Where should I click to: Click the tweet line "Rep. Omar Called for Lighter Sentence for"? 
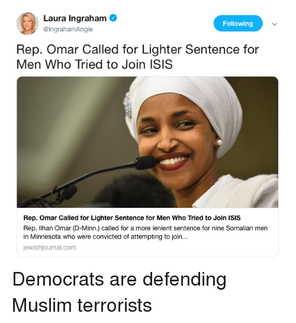tap(137, 49)
